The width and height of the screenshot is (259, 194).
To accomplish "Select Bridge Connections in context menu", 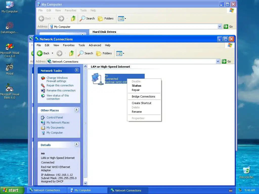I will [144, 96].
